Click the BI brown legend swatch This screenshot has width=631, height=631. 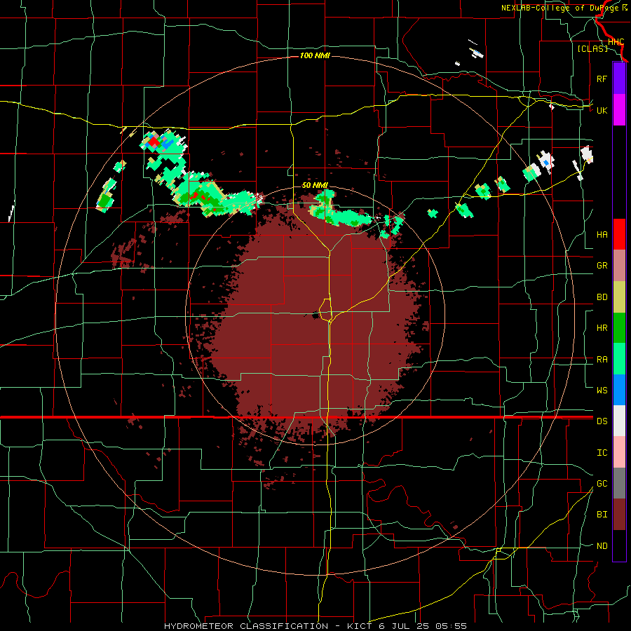pyautogui.click(x=619, y=515)
